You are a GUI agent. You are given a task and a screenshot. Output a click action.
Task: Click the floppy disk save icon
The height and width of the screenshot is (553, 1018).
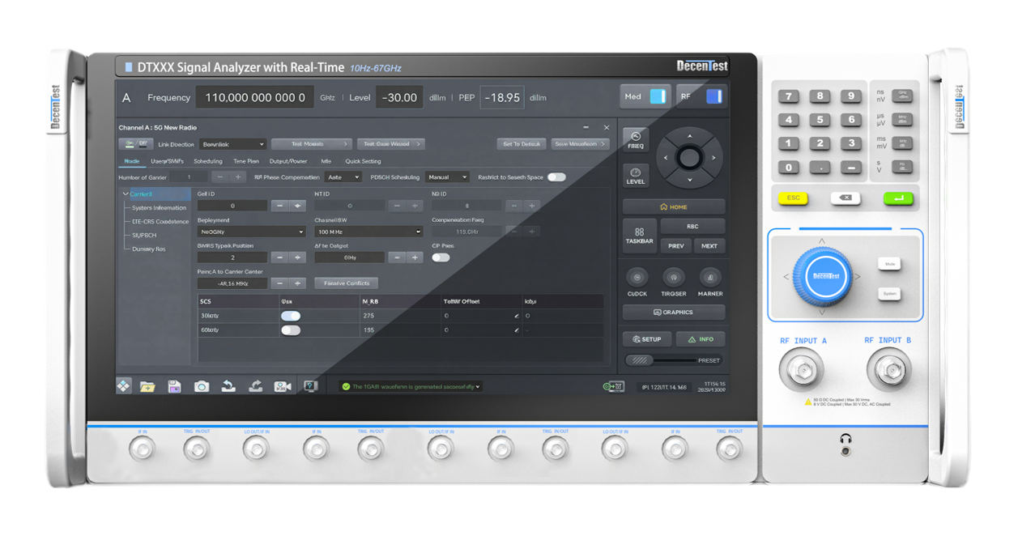174,387
